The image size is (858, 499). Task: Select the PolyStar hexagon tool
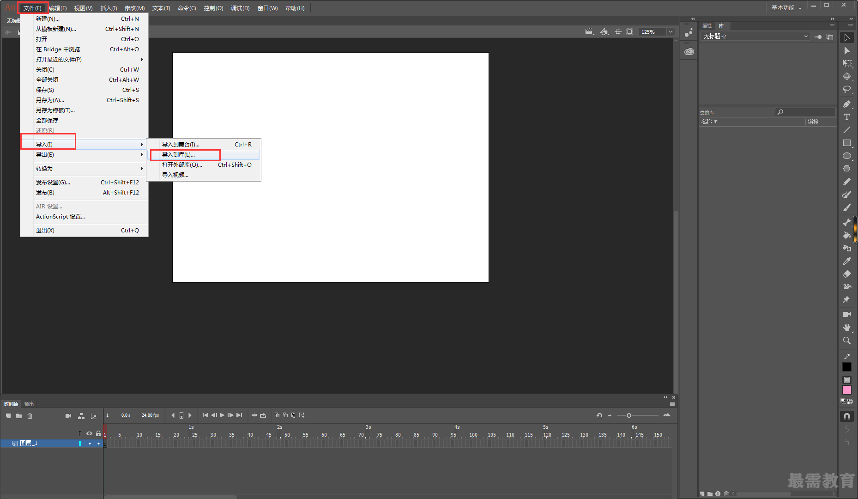[847, 169]
